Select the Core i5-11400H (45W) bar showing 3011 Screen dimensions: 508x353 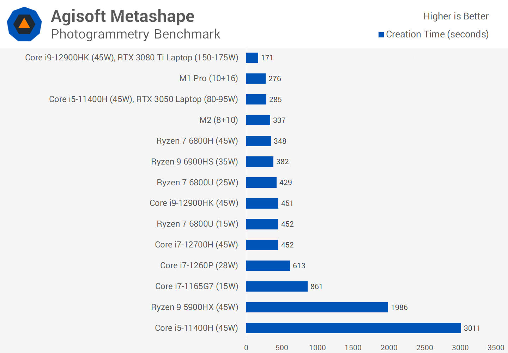[x=353, y=328]
